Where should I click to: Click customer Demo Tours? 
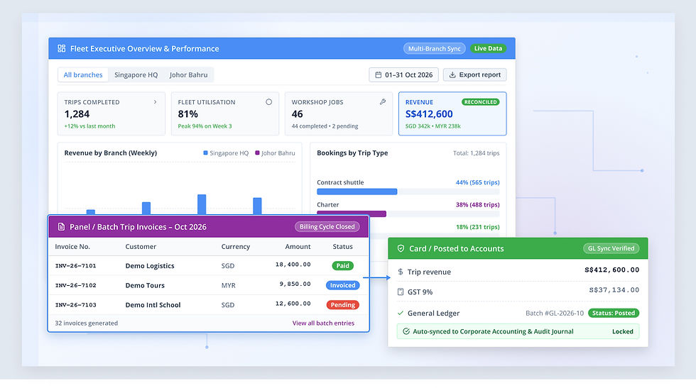(145, 285)
